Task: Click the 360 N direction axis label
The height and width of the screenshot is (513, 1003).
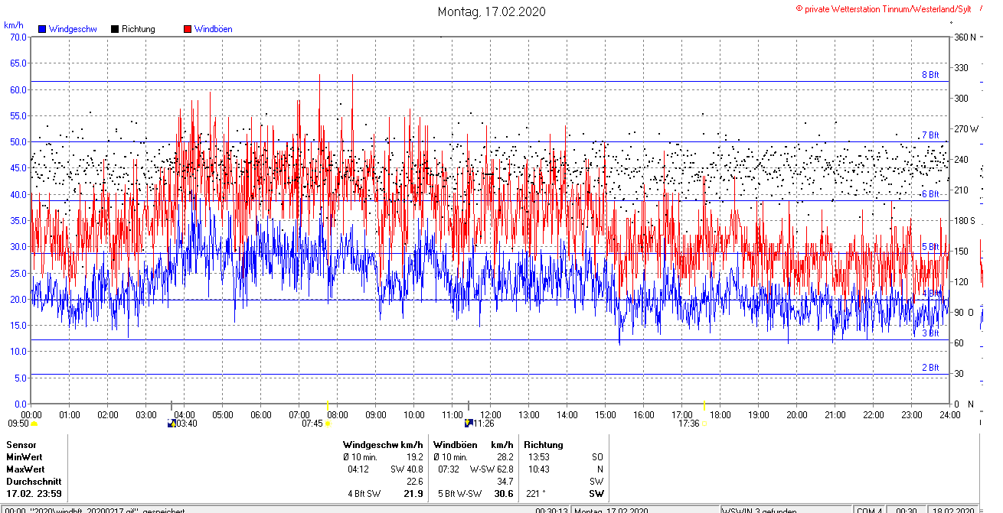Action: click(x=965, y=37)
